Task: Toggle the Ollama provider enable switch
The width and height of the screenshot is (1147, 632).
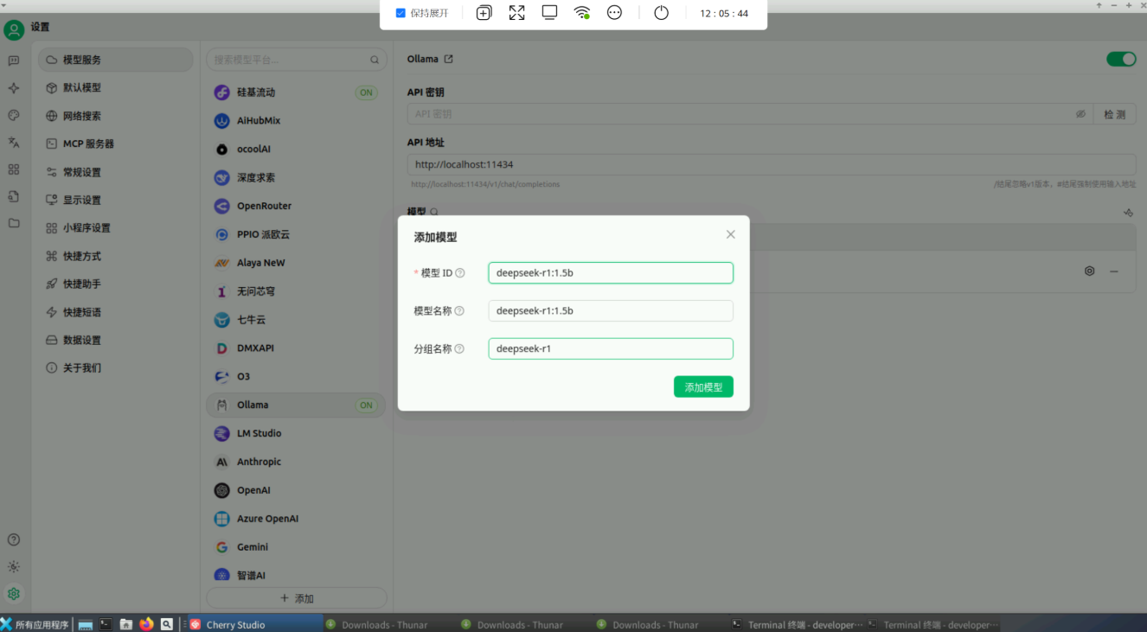Action: [1121, 59]
